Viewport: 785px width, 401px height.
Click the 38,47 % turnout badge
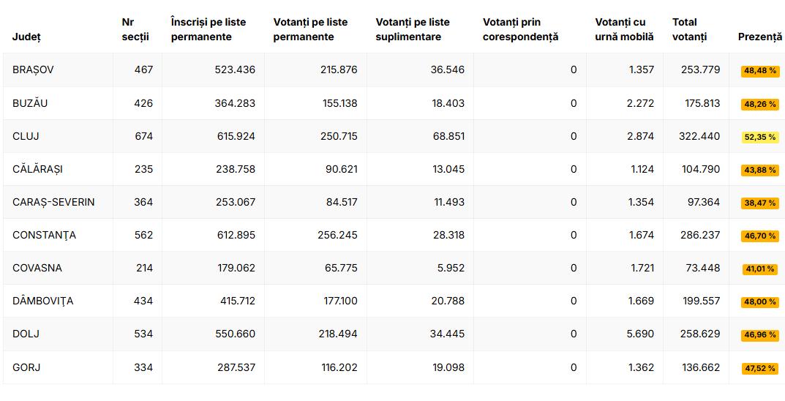(x=759, y=203)
